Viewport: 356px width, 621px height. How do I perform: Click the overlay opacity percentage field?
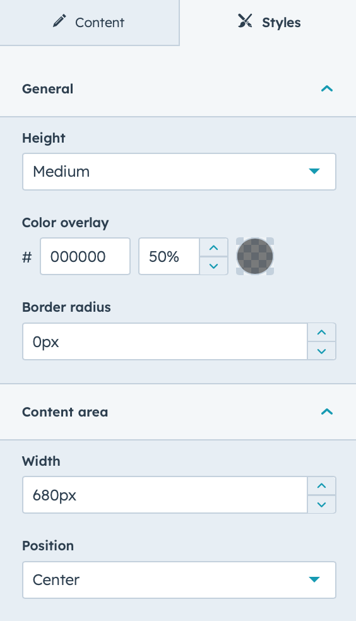[x=169, y=256]
